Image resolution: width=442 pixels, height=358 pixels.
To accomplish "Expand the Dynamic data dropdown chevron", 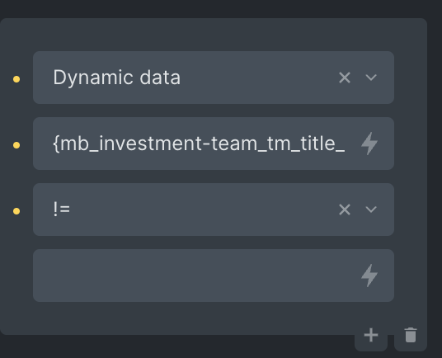I will [371, 78].
